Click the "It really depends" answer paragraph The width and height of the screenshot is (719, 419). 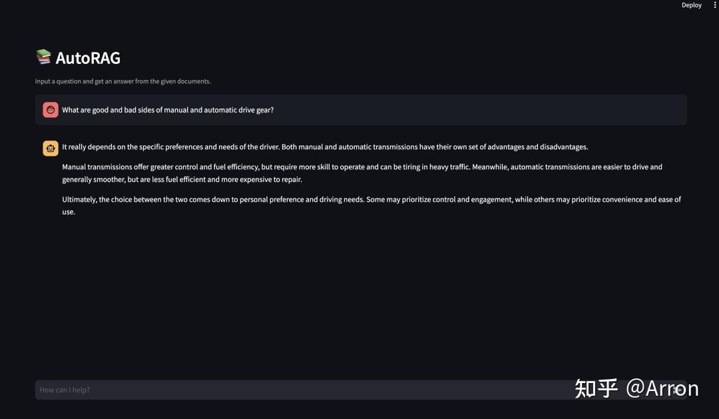(x=325, y=147)
